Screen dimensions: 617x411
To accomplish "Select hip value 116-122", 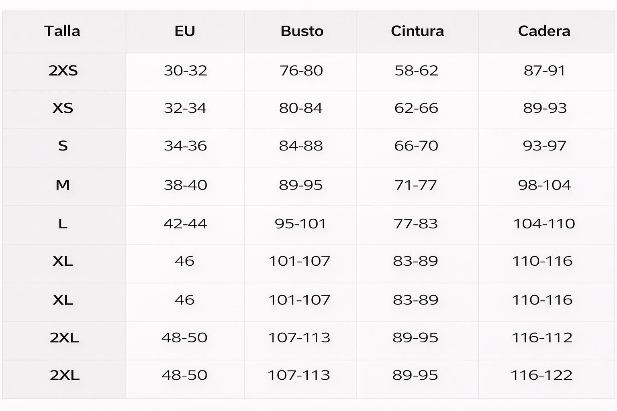I will pos(541,375).
